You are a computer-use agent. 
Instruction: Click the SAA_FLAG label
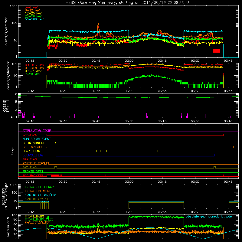pos(30,159)
